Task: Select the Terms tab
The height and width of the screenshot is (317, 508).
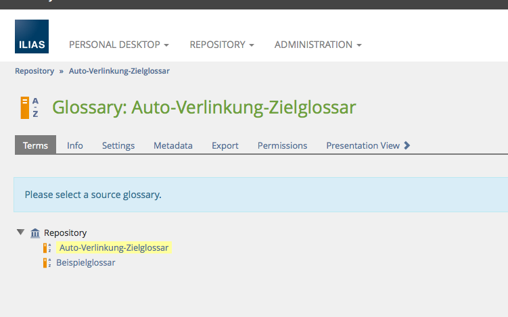Action: pos(36,145)
